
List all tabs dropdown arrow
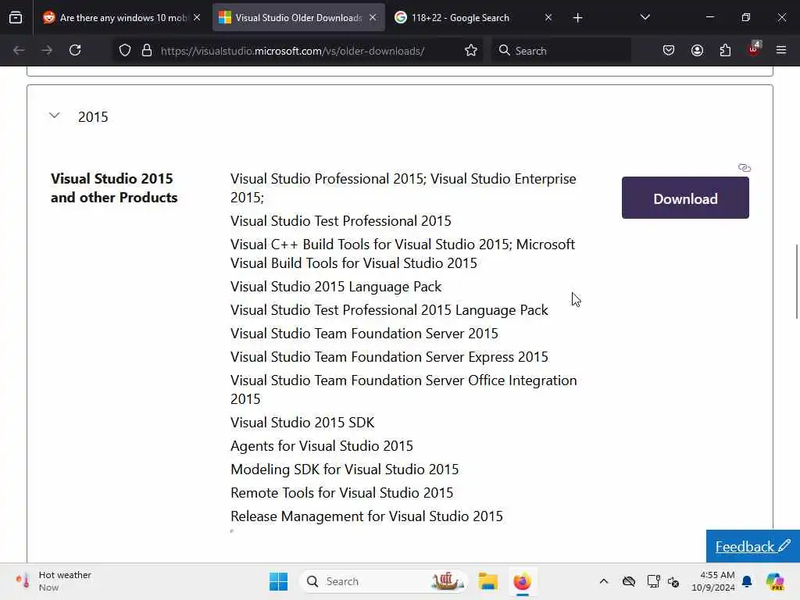(x=645, y=18)
